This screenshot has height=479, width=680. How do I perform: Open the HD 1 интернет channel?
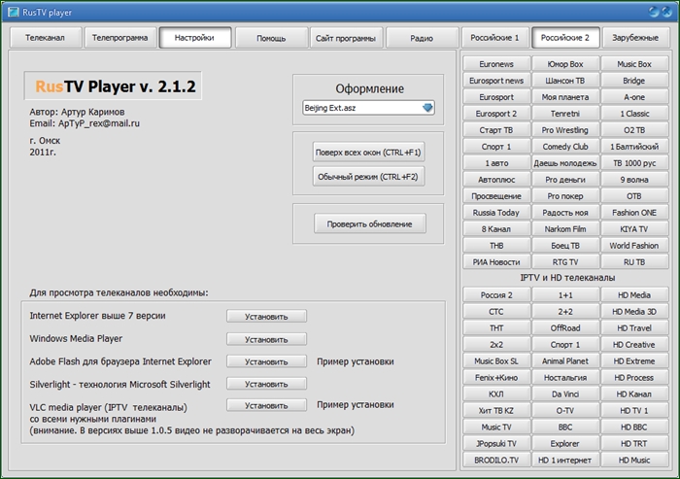[565, 460]
